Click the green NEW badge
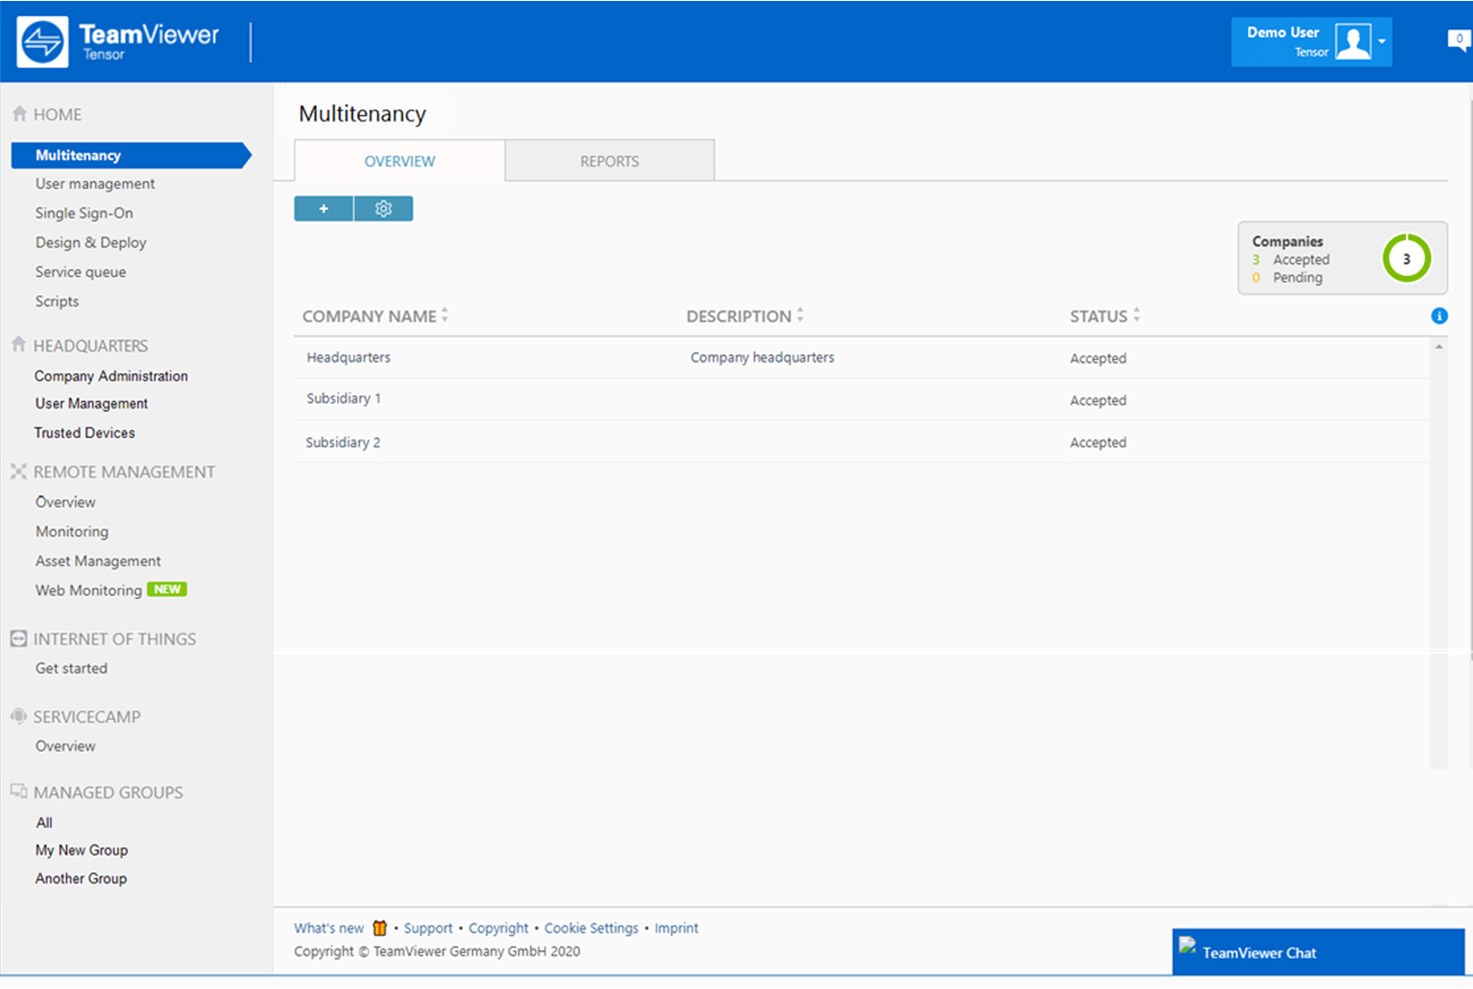This screenshot has width=1473, height=989. [x=167, y=590]
